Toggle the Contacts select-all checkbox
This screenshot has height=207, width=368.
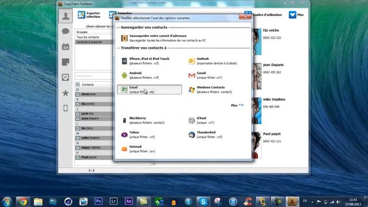[78, 85]
